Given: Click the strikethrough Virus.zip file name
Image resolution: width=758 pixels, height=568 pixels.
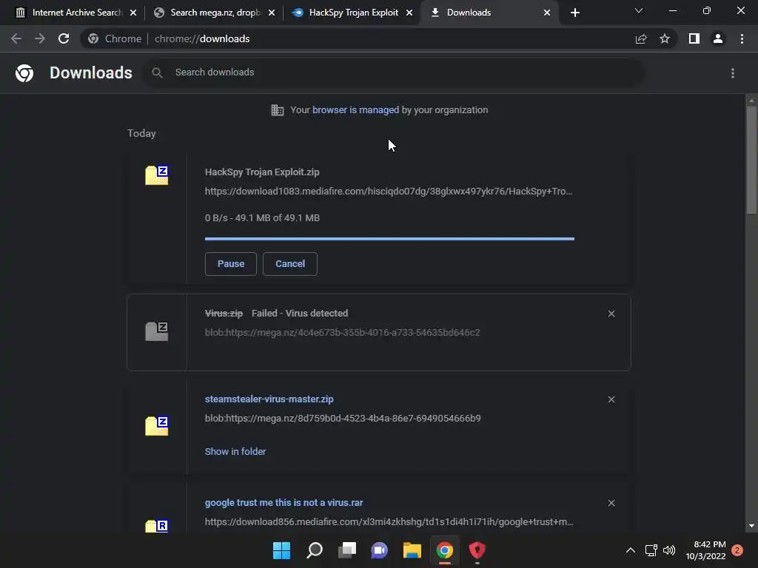Looking at the screenshot, I should pos(224,314).
